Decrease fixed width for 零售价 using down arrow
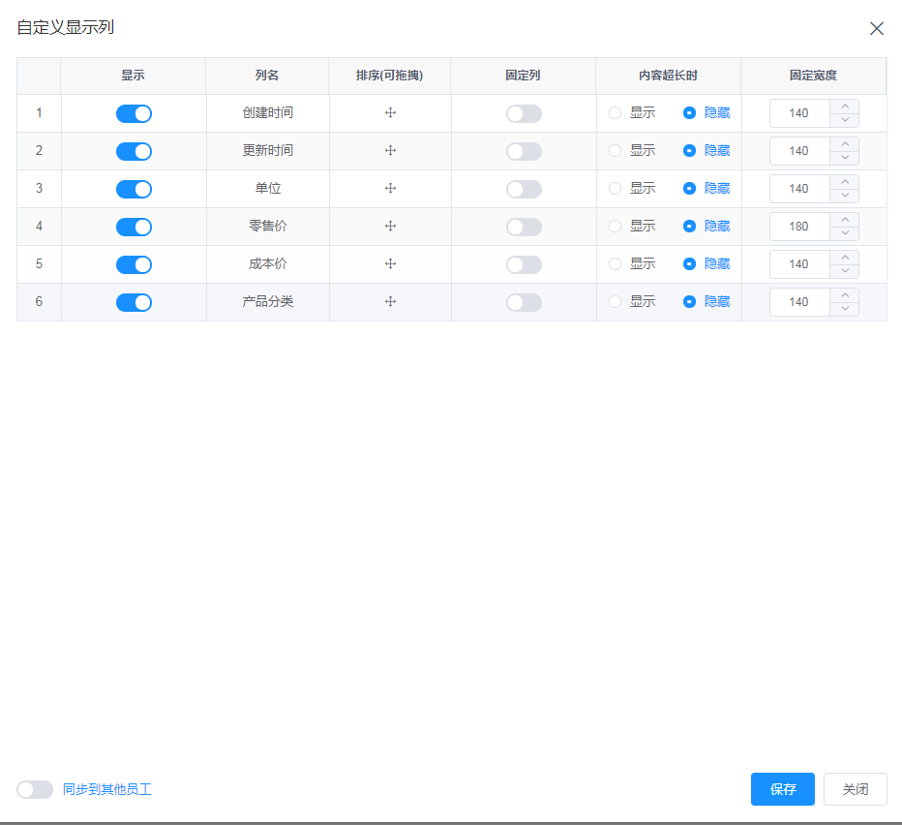This screenshot has height=825, width=902. click(x=845, y=233)
